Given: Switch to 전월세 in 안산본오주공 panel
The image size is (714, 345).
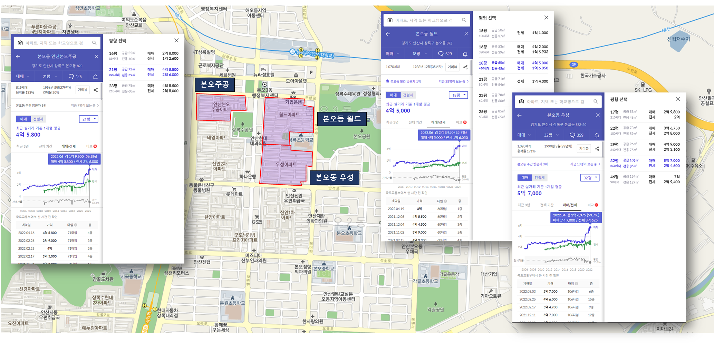Looking at the screenshot, I should coord(38,119).
